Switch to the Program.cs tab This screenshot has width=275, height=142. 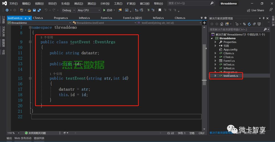pos(61,18)
